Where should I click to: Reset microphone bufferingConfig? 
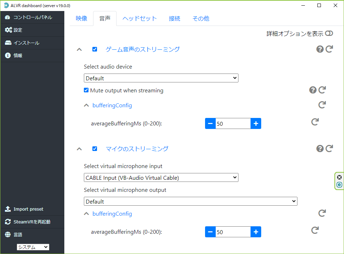322,213
